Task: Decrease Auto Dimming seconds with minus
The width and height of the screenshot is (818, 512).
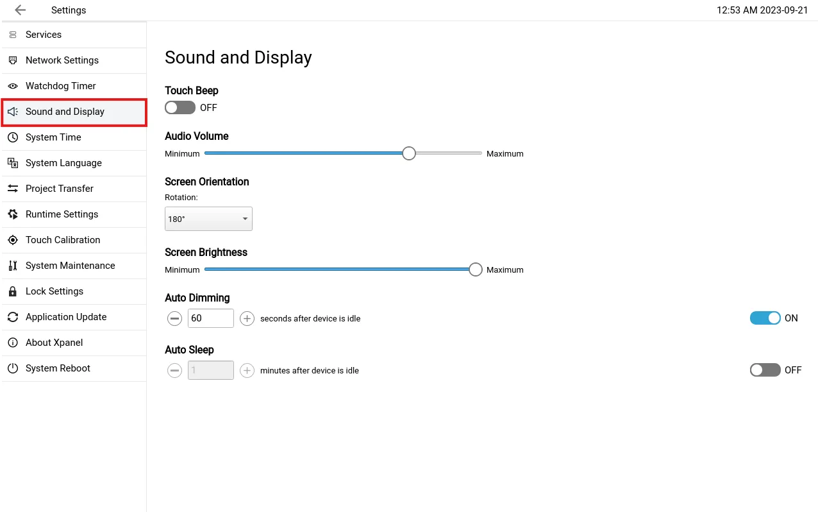Action: coord(174,318)
